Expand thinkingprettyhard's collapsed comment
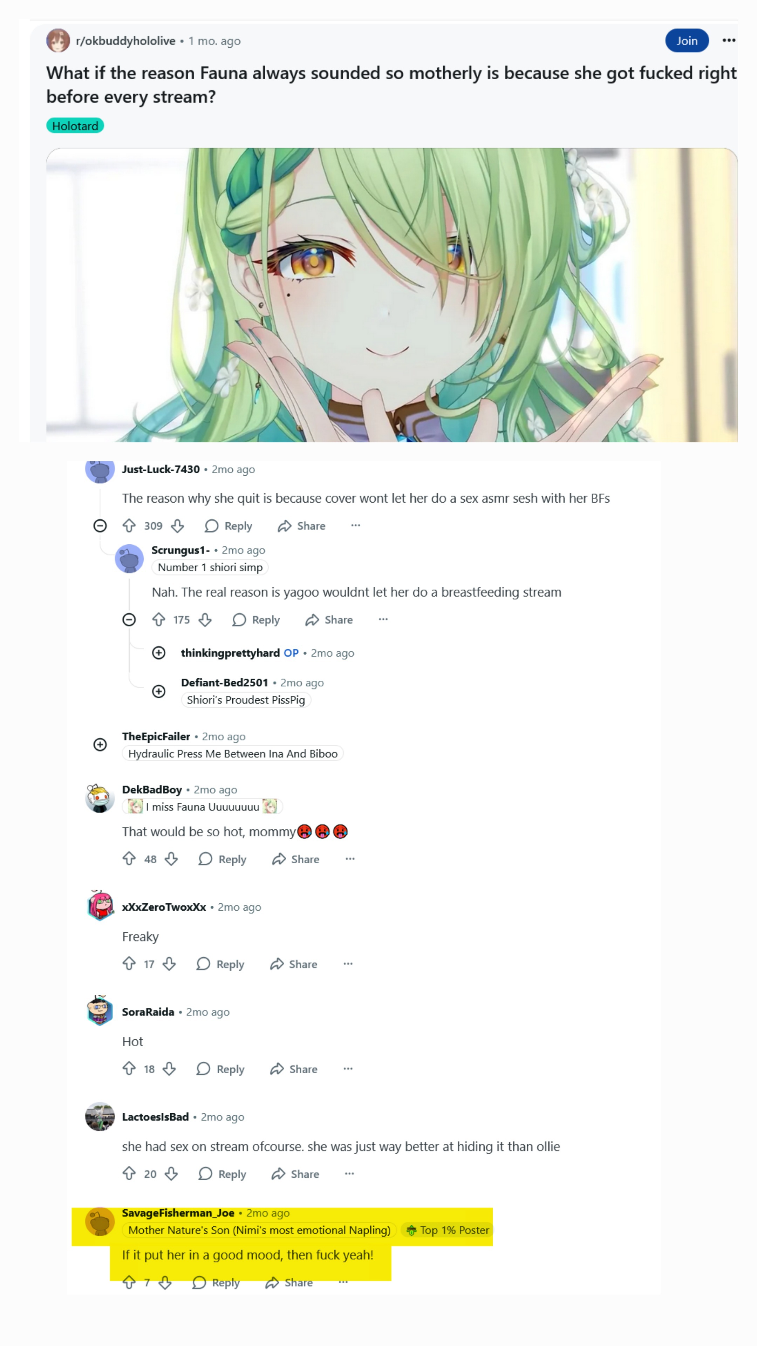 159,653
